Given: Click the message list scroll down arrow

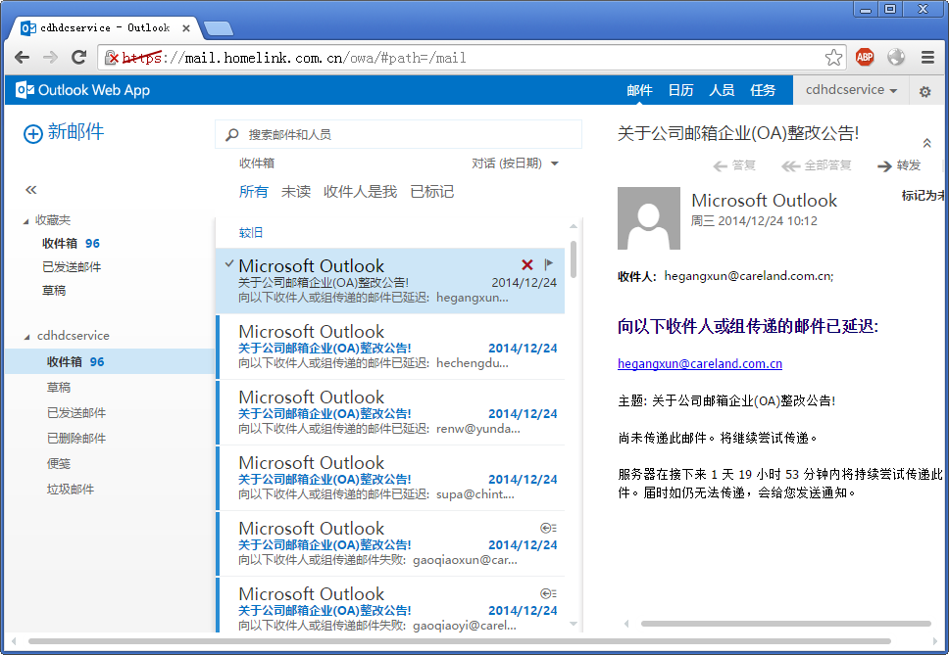Looking at the screenshot, I should [x=574, y=624].
